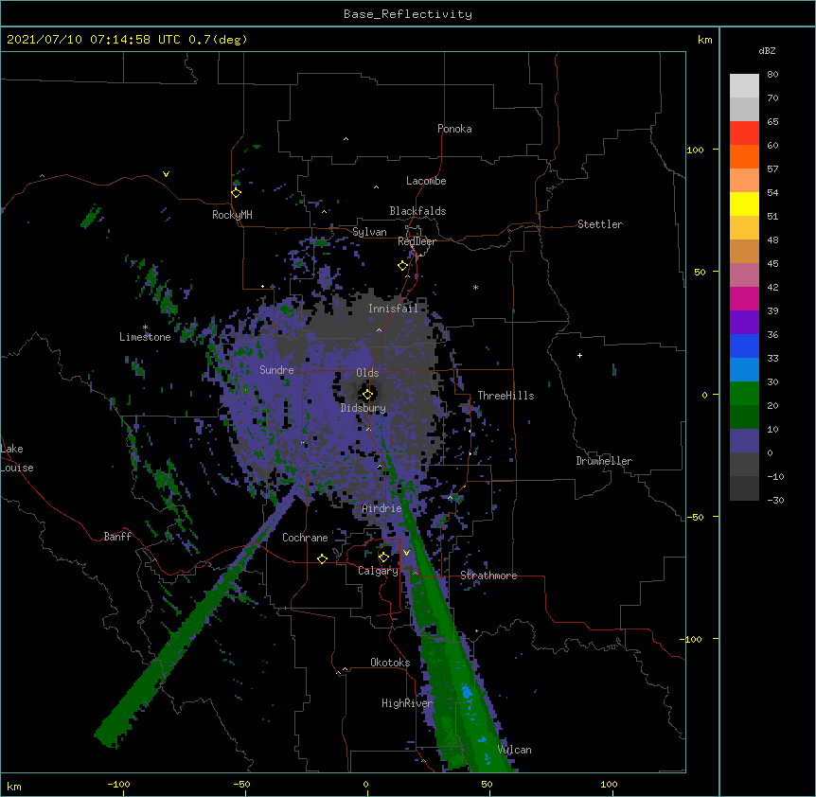Click the purple 36–39 dBZ legend swatch
Screen dimensions: 816x797
tap(744, 323)
